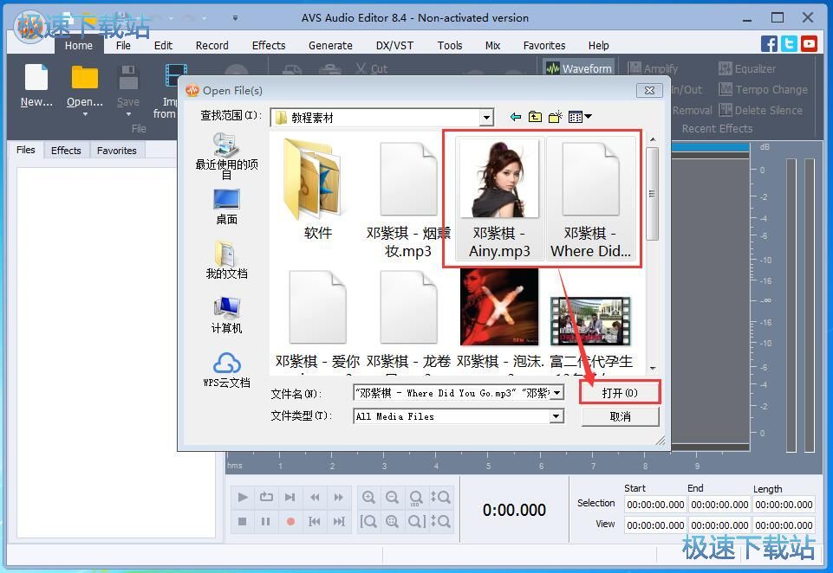Go to Computer location in sidebar
The image size is (833, 573).
(226, 315)
